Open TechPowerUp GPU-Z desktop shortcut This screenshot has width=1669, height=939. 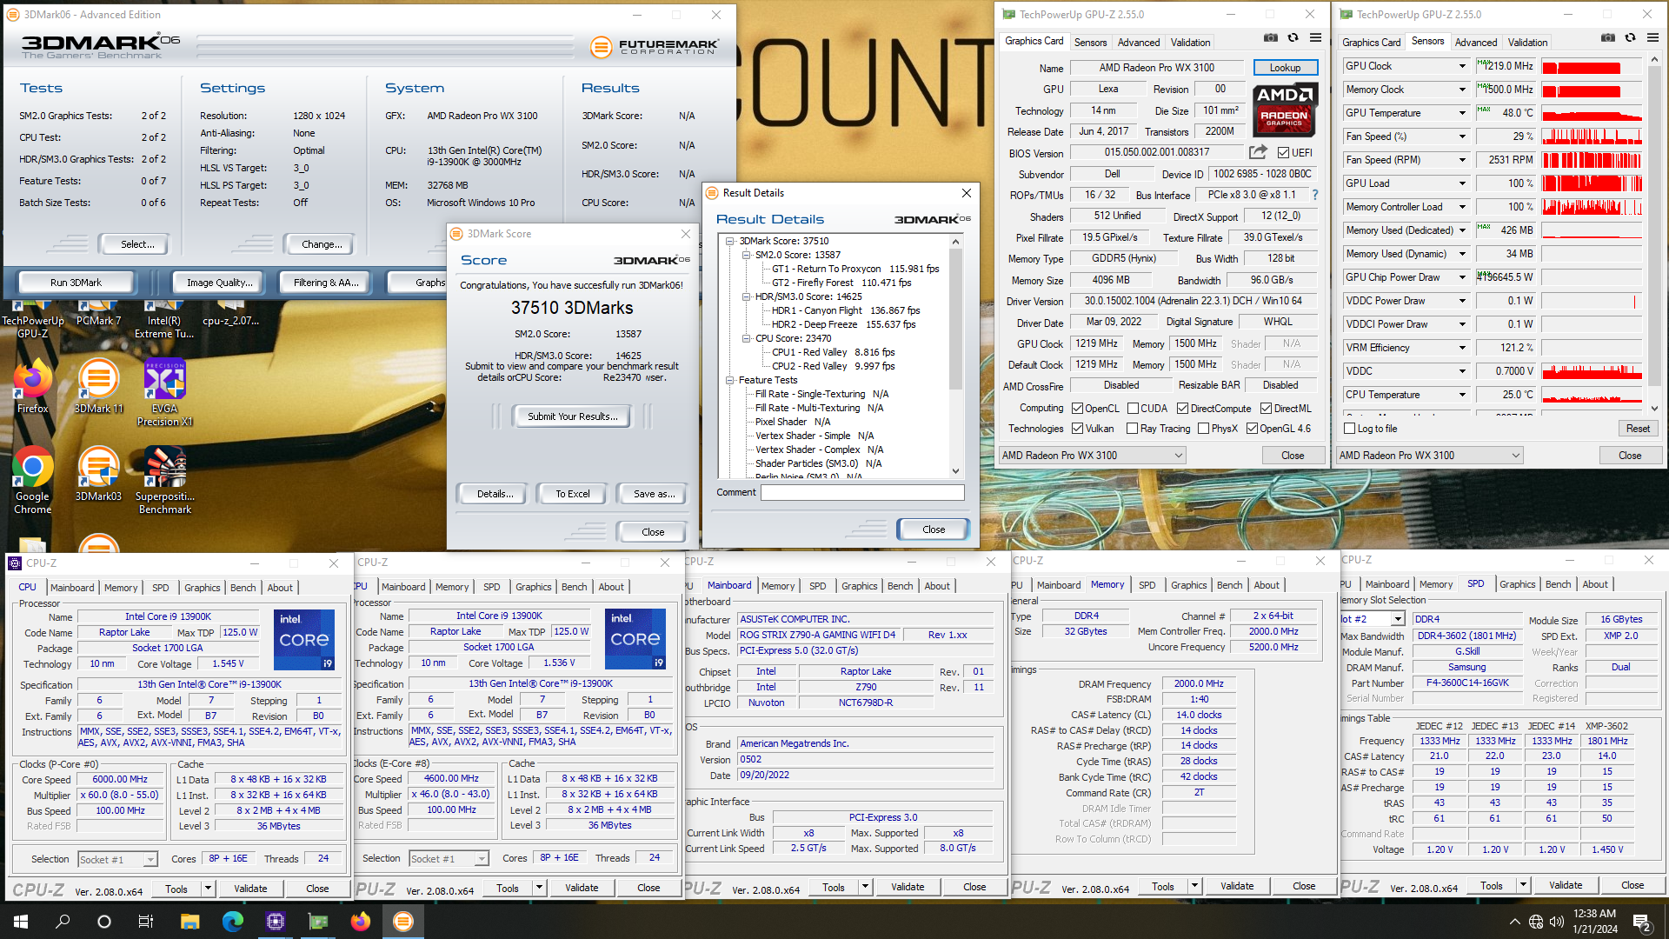(x=33, y=320)
